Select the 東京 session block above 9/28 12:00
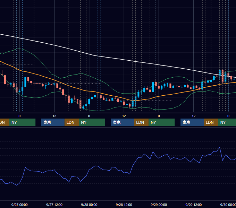The image size is (236, 208). point(123,122)
